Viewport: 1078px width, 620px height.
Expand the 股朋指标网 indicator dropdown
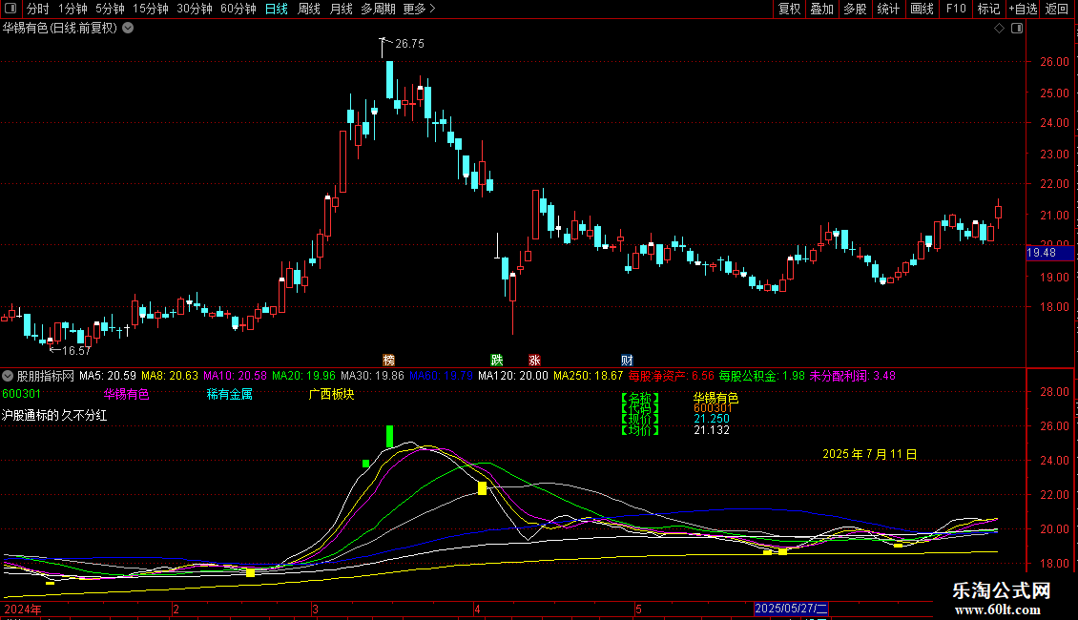coord(9,376)
